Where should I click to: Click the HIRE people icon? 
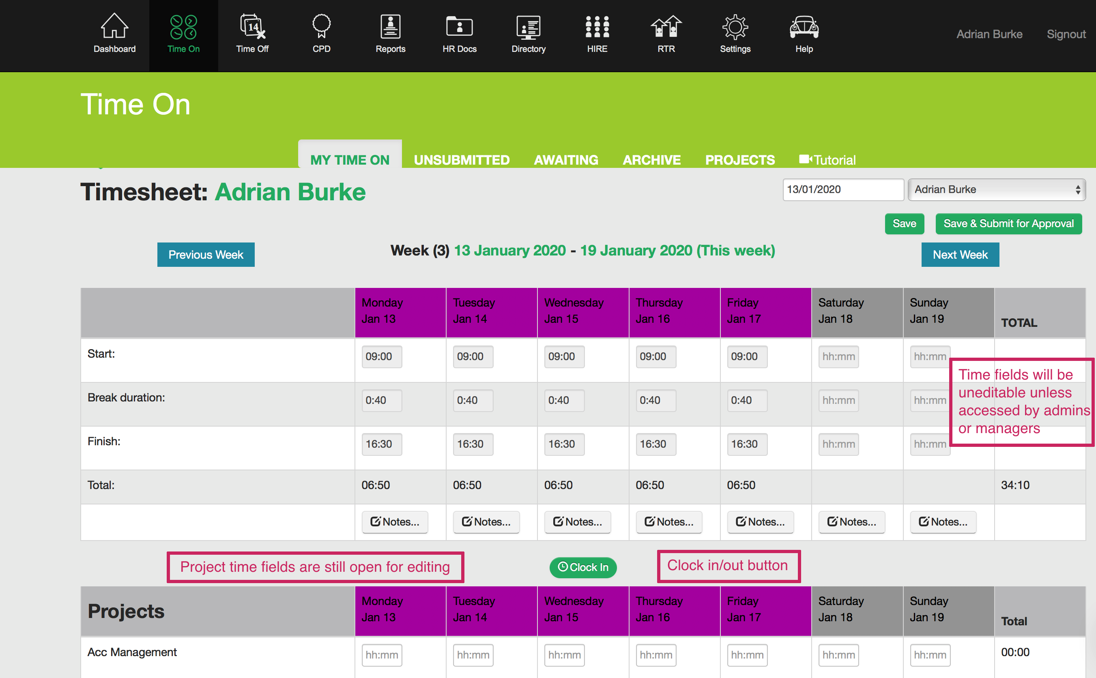pos(597,27)
